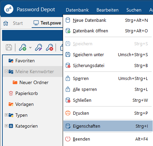The width and height of the screenshot is (153, 146).
Task: Click the Drucken printer icon
Action: click(x=68, y=113)
